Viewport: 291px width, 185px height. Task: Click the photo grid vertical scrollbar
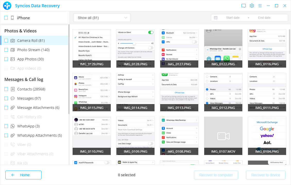click(289, 41)
